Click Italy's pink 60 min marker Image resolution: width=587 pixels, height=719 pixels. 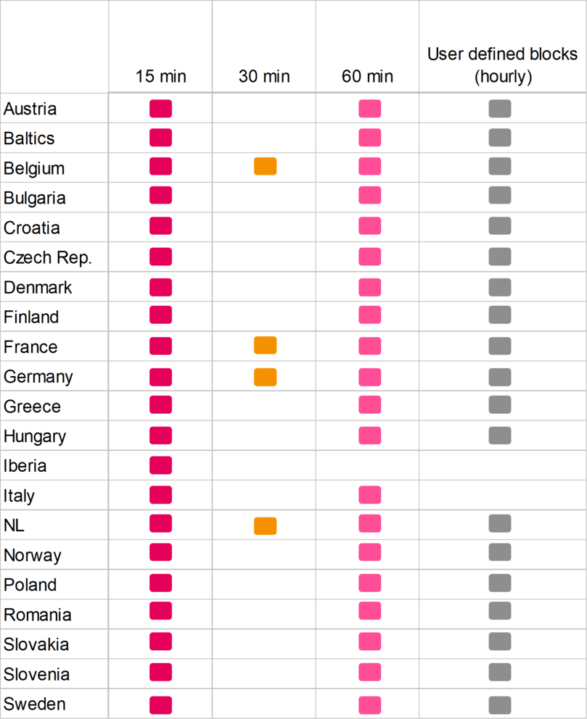(369, 495)
